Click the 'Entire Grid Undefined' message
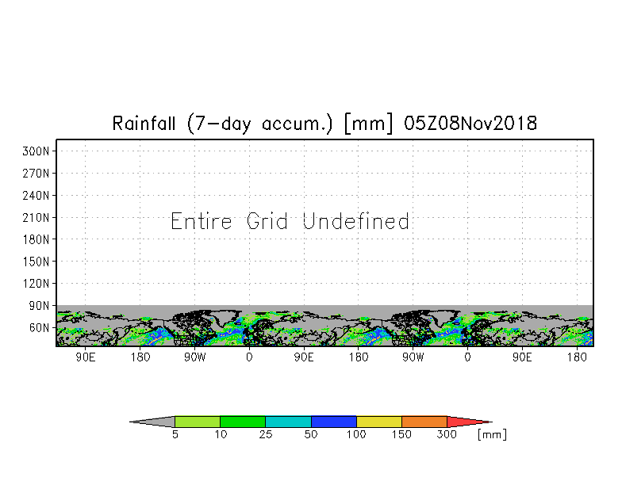 [x=290, y=221]
